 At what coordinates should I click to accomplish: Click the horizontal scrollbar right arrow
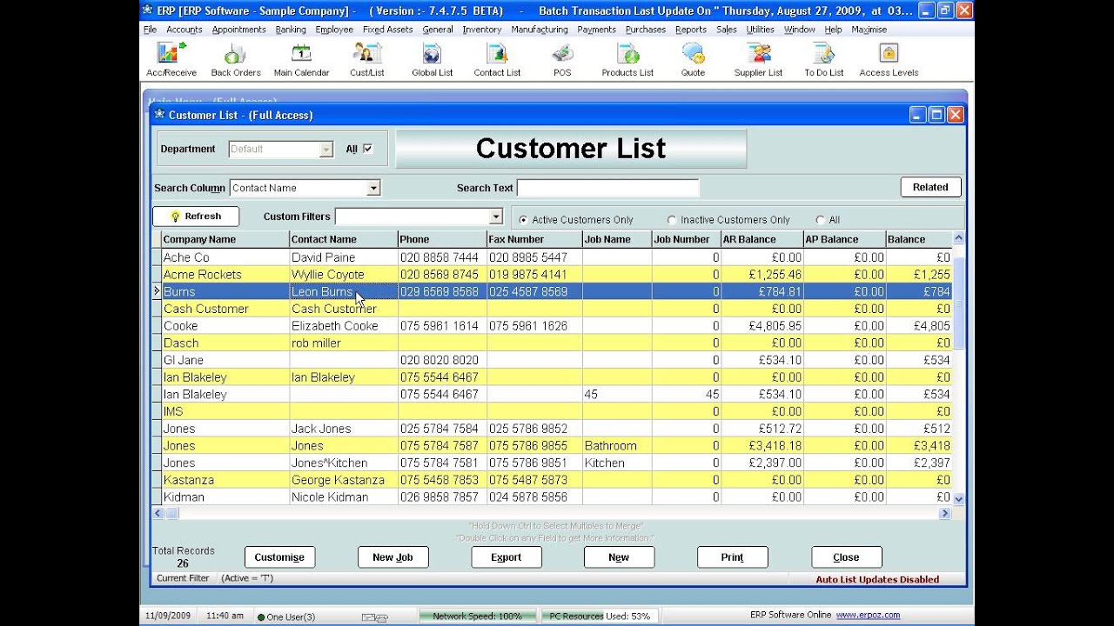(x=944, y=514)
